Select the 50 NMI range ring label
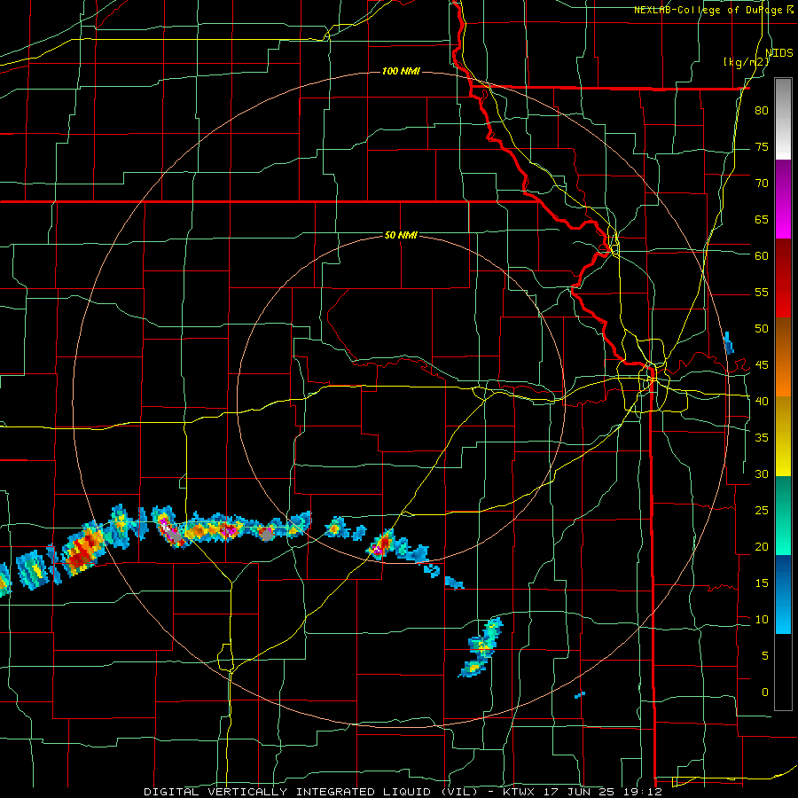Screen dimensions: 798x798 401,235
